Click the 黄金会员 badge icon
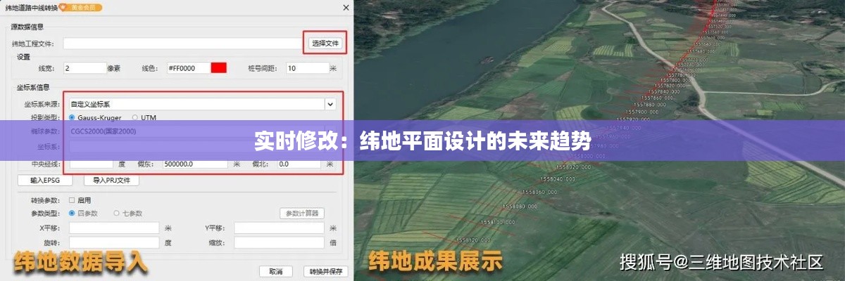The height and width of the screenshot is (281, 845). point(82,8)
